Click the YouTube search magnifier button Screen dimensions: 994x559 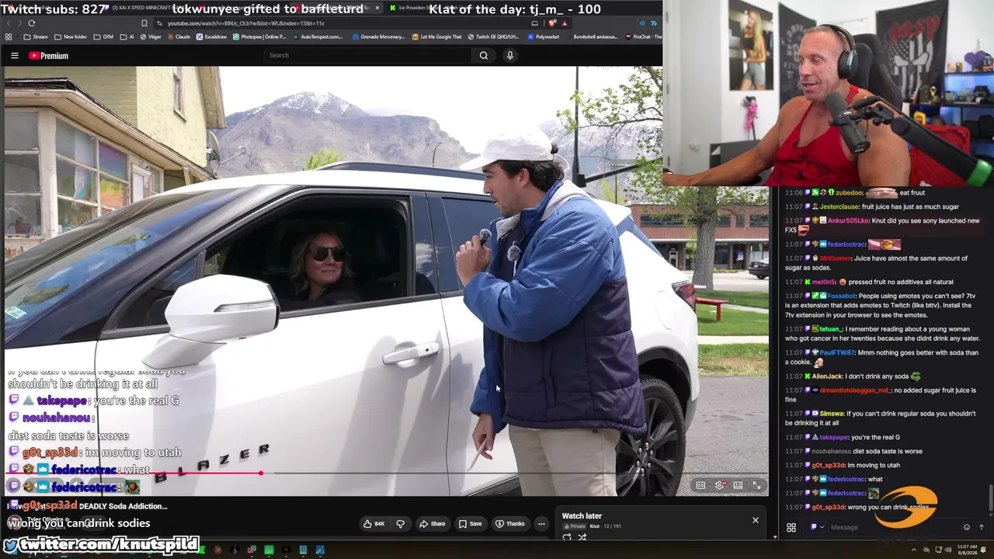(484, 55)
